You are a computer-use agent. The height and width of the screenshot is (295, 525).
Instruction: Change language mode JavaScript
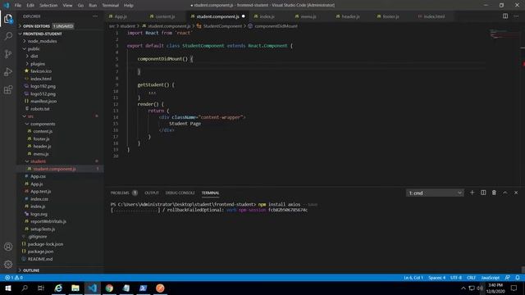(491, 278)
